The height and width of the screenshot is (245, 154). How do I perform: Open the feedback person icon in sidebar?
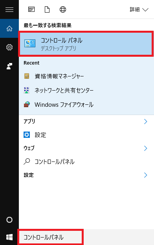[x=9, y=66]
